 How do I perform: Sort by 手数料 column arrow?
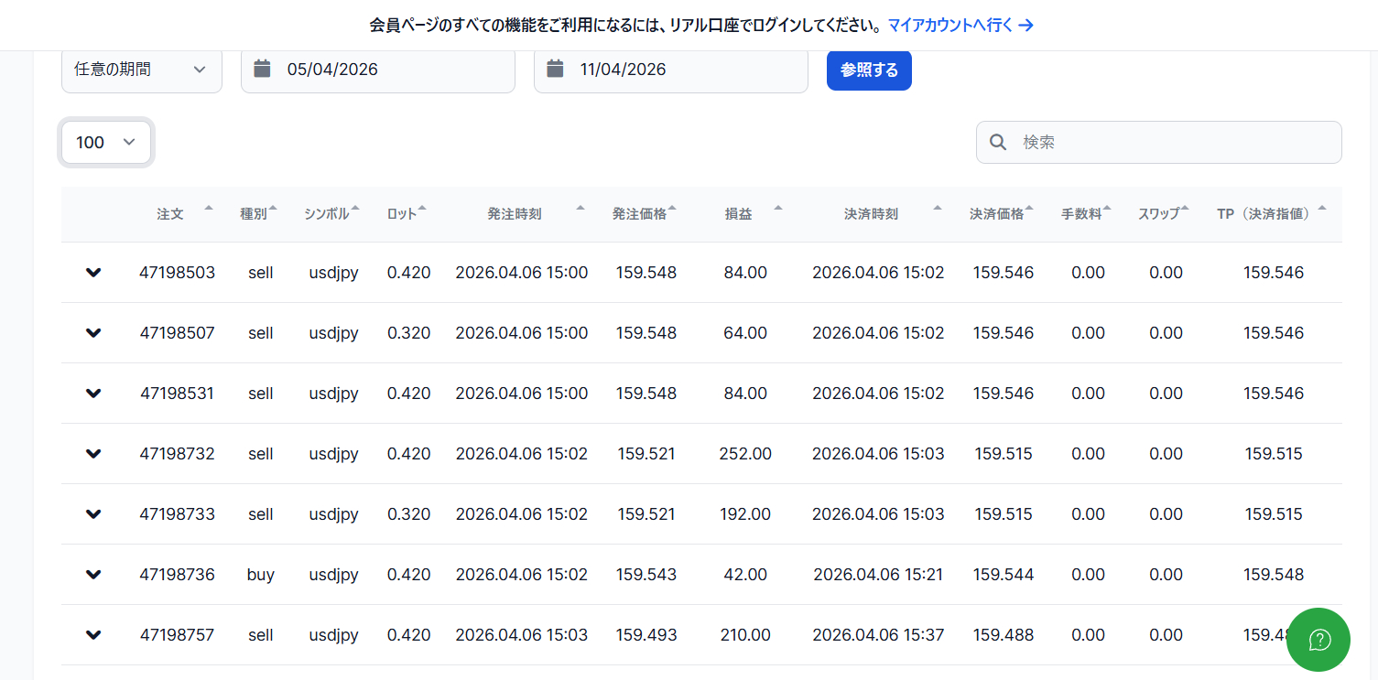[x=1107, y=209]
